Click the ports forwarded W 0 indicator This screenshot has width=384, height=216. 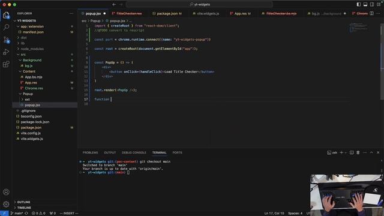pos(53,214)
